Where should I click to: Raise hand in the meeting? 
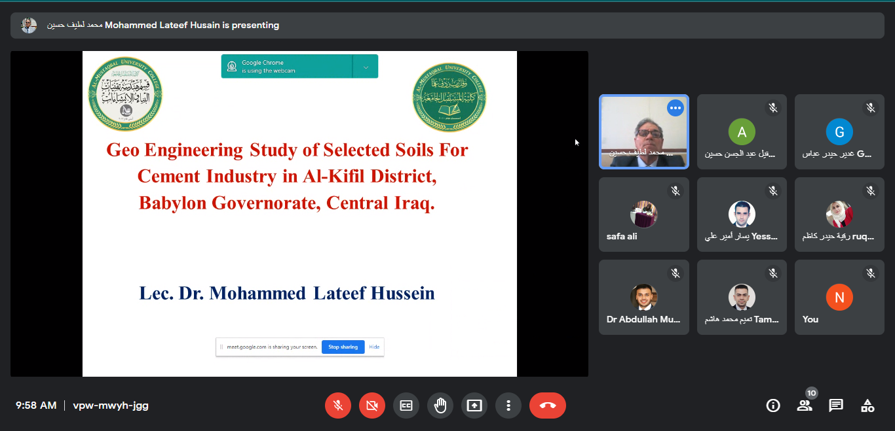440,405
